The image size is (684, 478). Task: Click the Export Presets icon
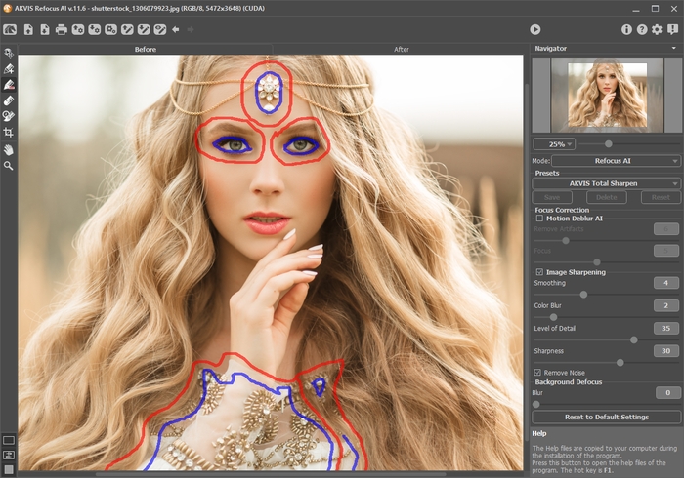[x=94, y=29]
